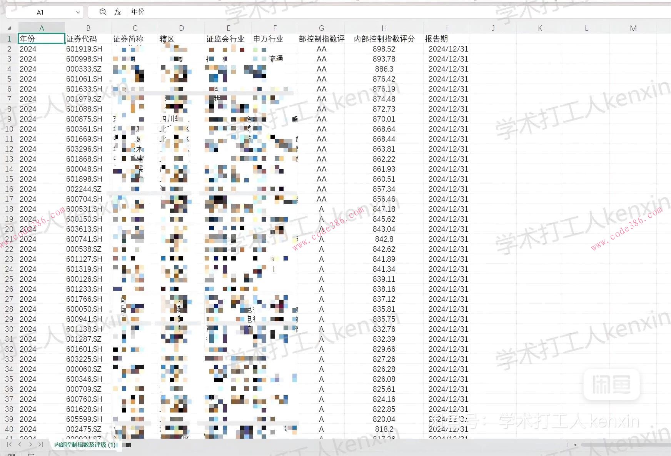Click the 内部控制指数评分 header cell
This screenshot has width=671, height=456.
coord(384,38)
